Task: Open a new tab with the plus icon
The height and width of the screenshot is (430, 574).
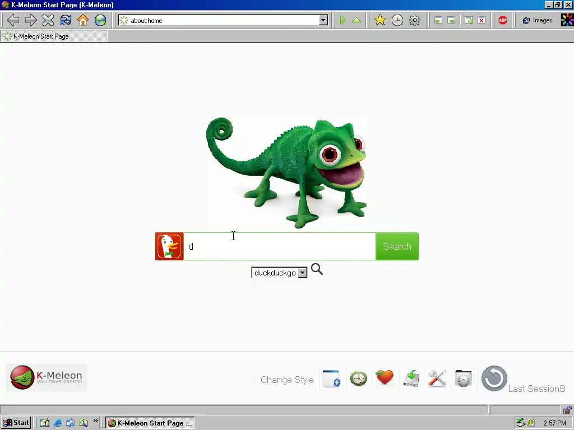Action: (469, 21)
